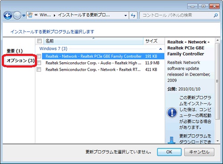Maximize the update window
Image resolution: width=223 pixels, height=164 pixels.
(x=203, y=6)
